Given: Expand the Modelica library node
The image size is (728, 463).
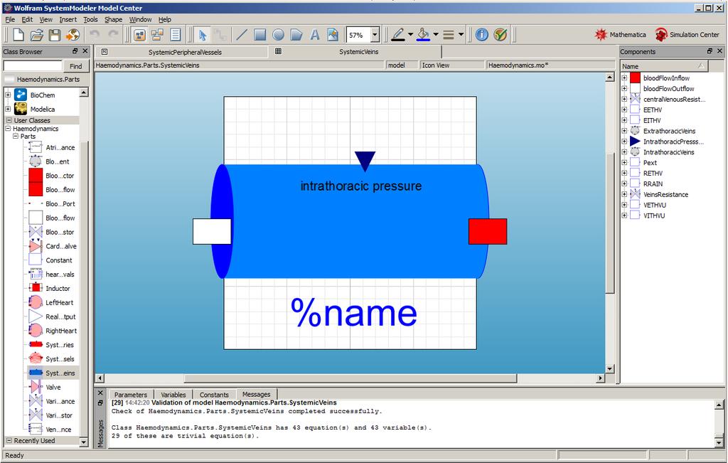Looking at the screenshot, I should (x=8, y=109).
